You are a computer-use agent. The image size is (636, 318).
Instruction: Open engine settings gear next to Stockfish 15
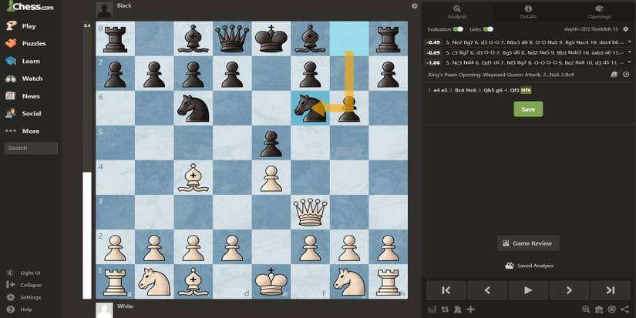[x=626, y=29]
